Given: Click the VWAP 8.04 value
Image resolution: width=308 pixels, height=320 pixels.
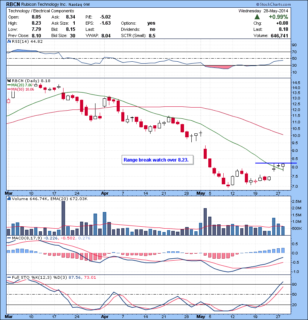Looking at the screenshot, I should 106,36.
